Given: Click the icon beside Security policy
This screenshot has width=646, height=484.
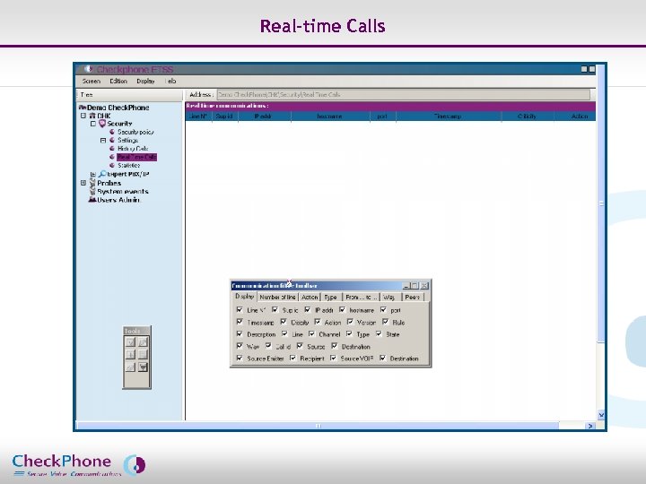Looking at the screenshot, I should 112,132.
